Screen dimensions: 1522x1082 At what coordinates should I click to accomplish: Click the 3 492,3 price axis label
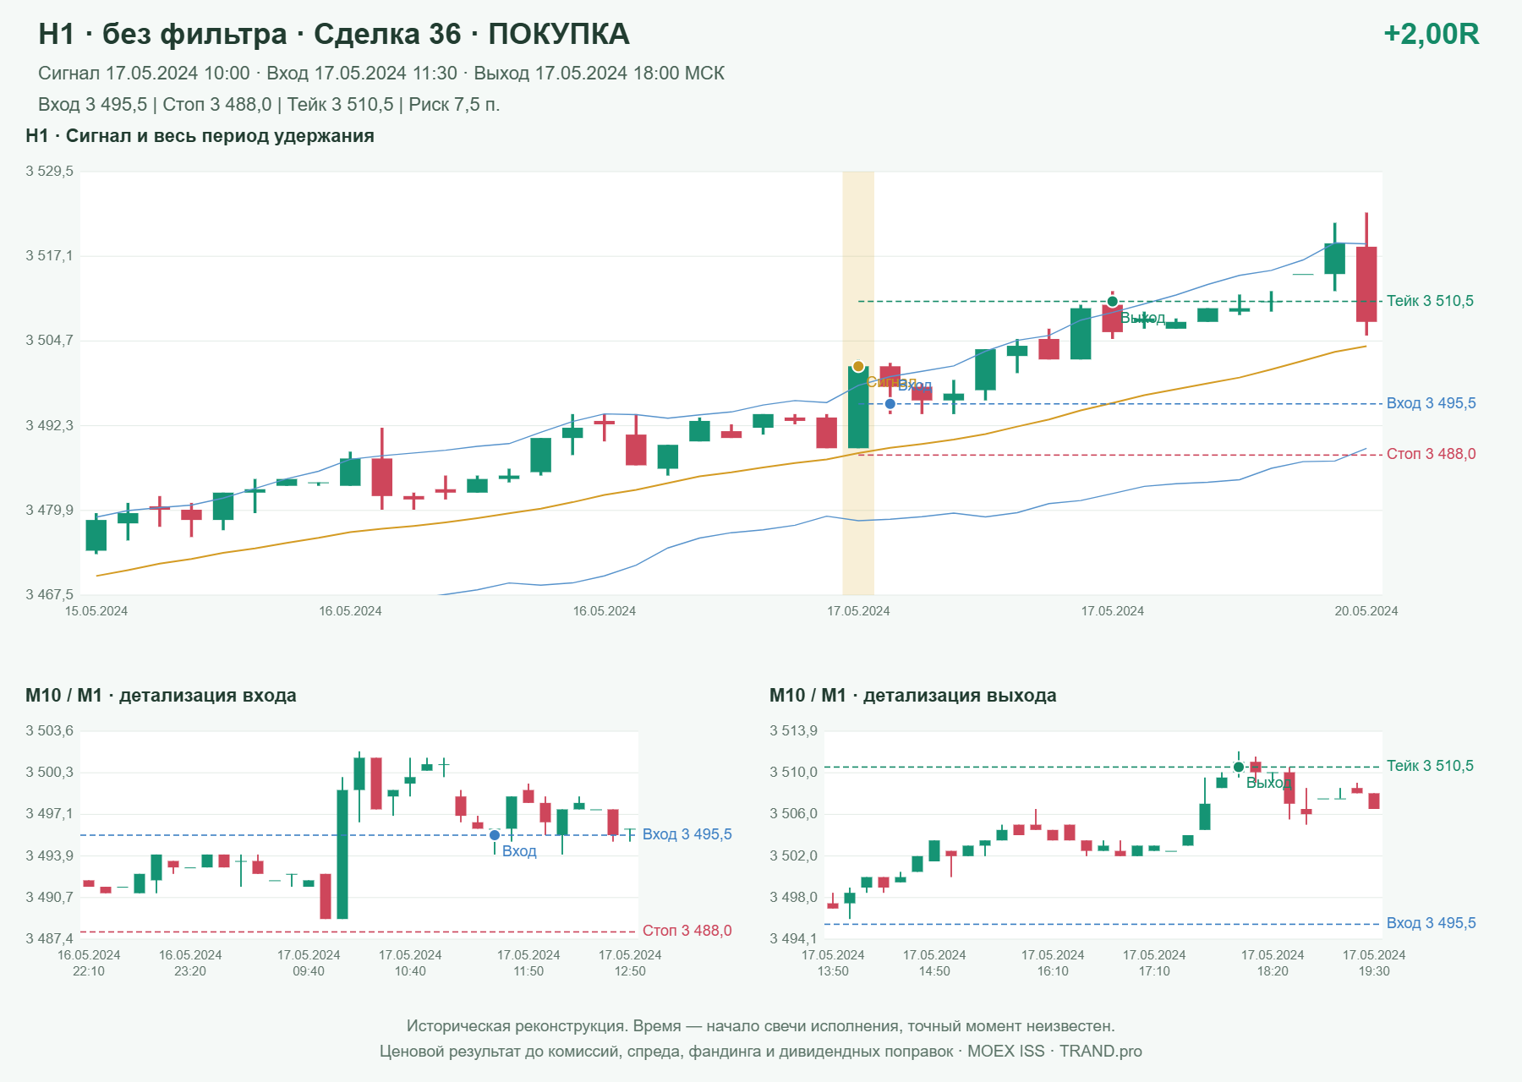tap(49, 425)
